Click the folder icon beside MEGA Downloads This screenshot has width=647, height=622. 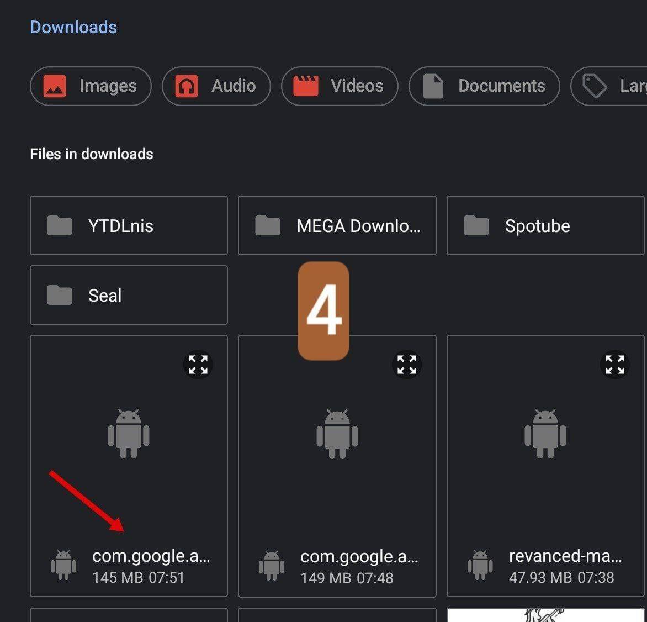(268, 225)
